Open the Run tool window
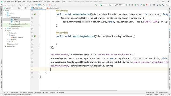Image resolution: width=171 pixels, height=96 pixels. coord(46,93)
